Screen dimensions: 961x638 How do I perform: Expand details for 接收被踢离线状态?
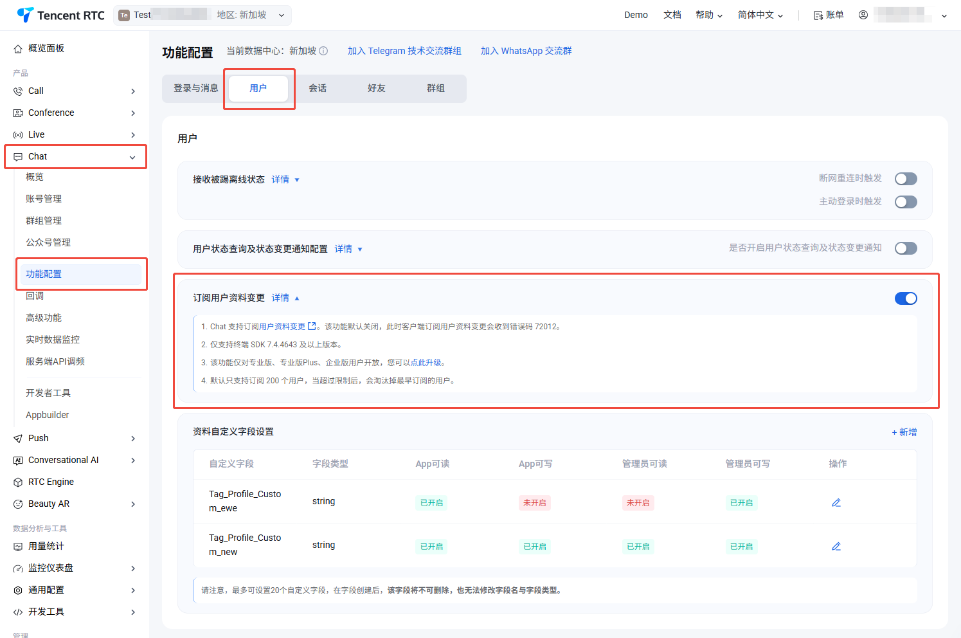285,179
